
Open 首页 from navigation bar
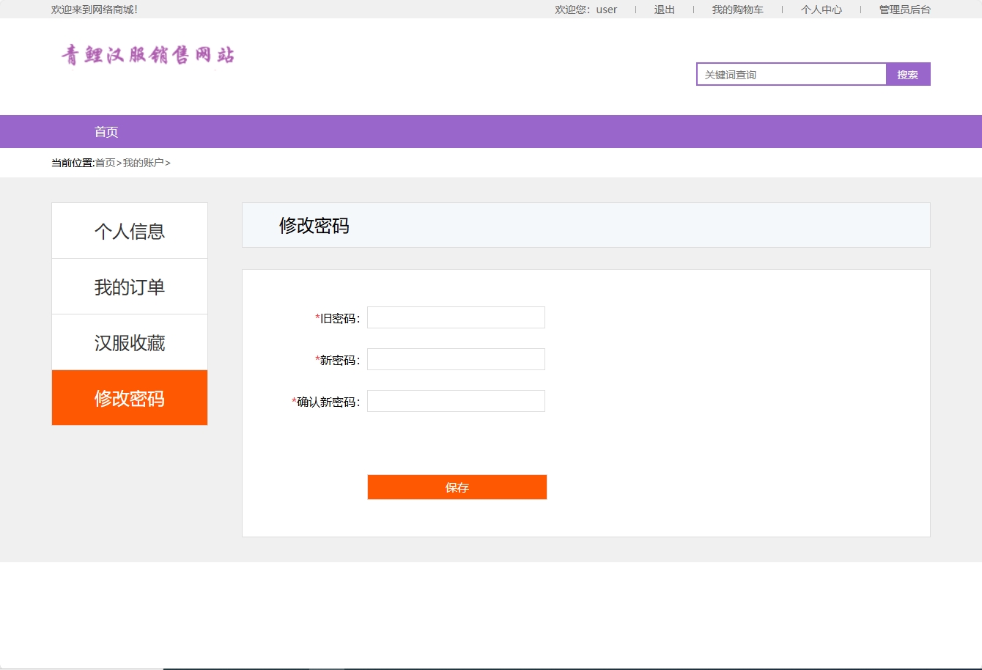point(107,131)
